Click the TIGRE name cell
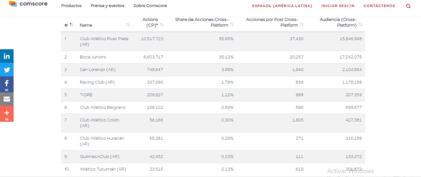The height and width of the screenshot is (177, 421). coord(86,95)
